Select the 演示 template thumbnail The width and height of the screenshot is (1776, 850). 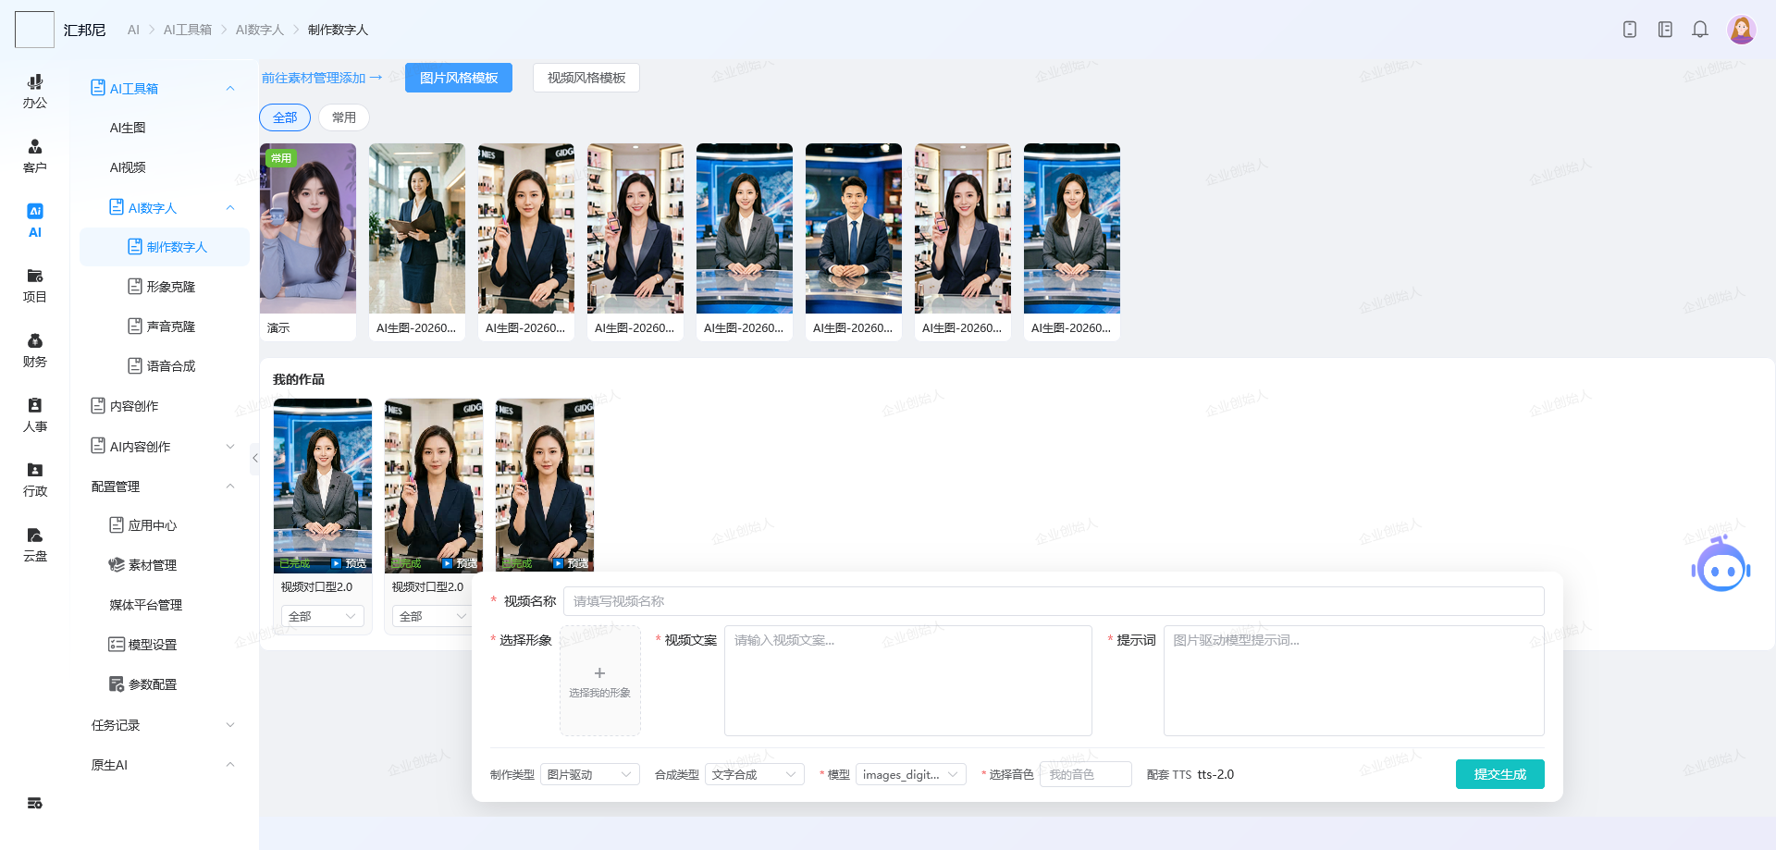(x=308, y=228)
